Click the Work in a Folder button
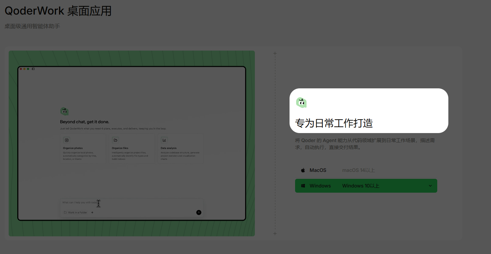The width and height of the screenshot is (491, 254). coord(75,212)
